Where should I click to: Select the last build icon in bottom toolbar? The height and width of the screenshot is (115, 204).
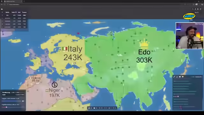(115, 108)
